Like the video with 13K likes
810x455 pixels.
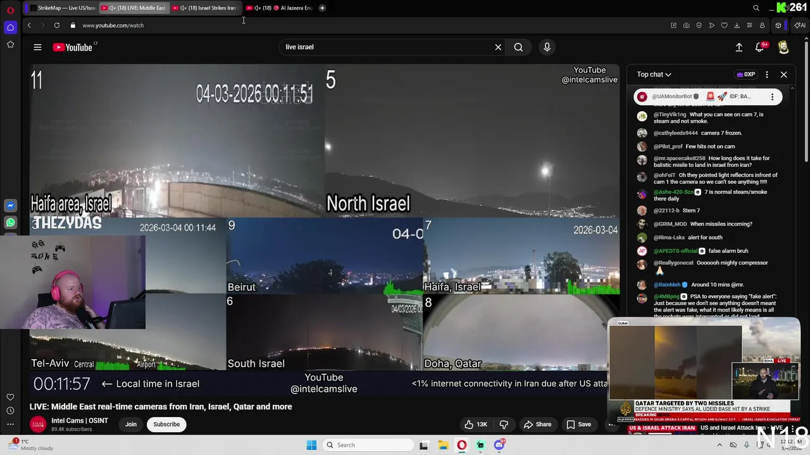[475, 424]
